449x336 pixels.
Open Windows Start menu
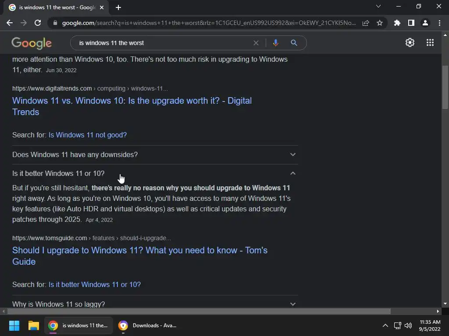[x=14, y=325]
